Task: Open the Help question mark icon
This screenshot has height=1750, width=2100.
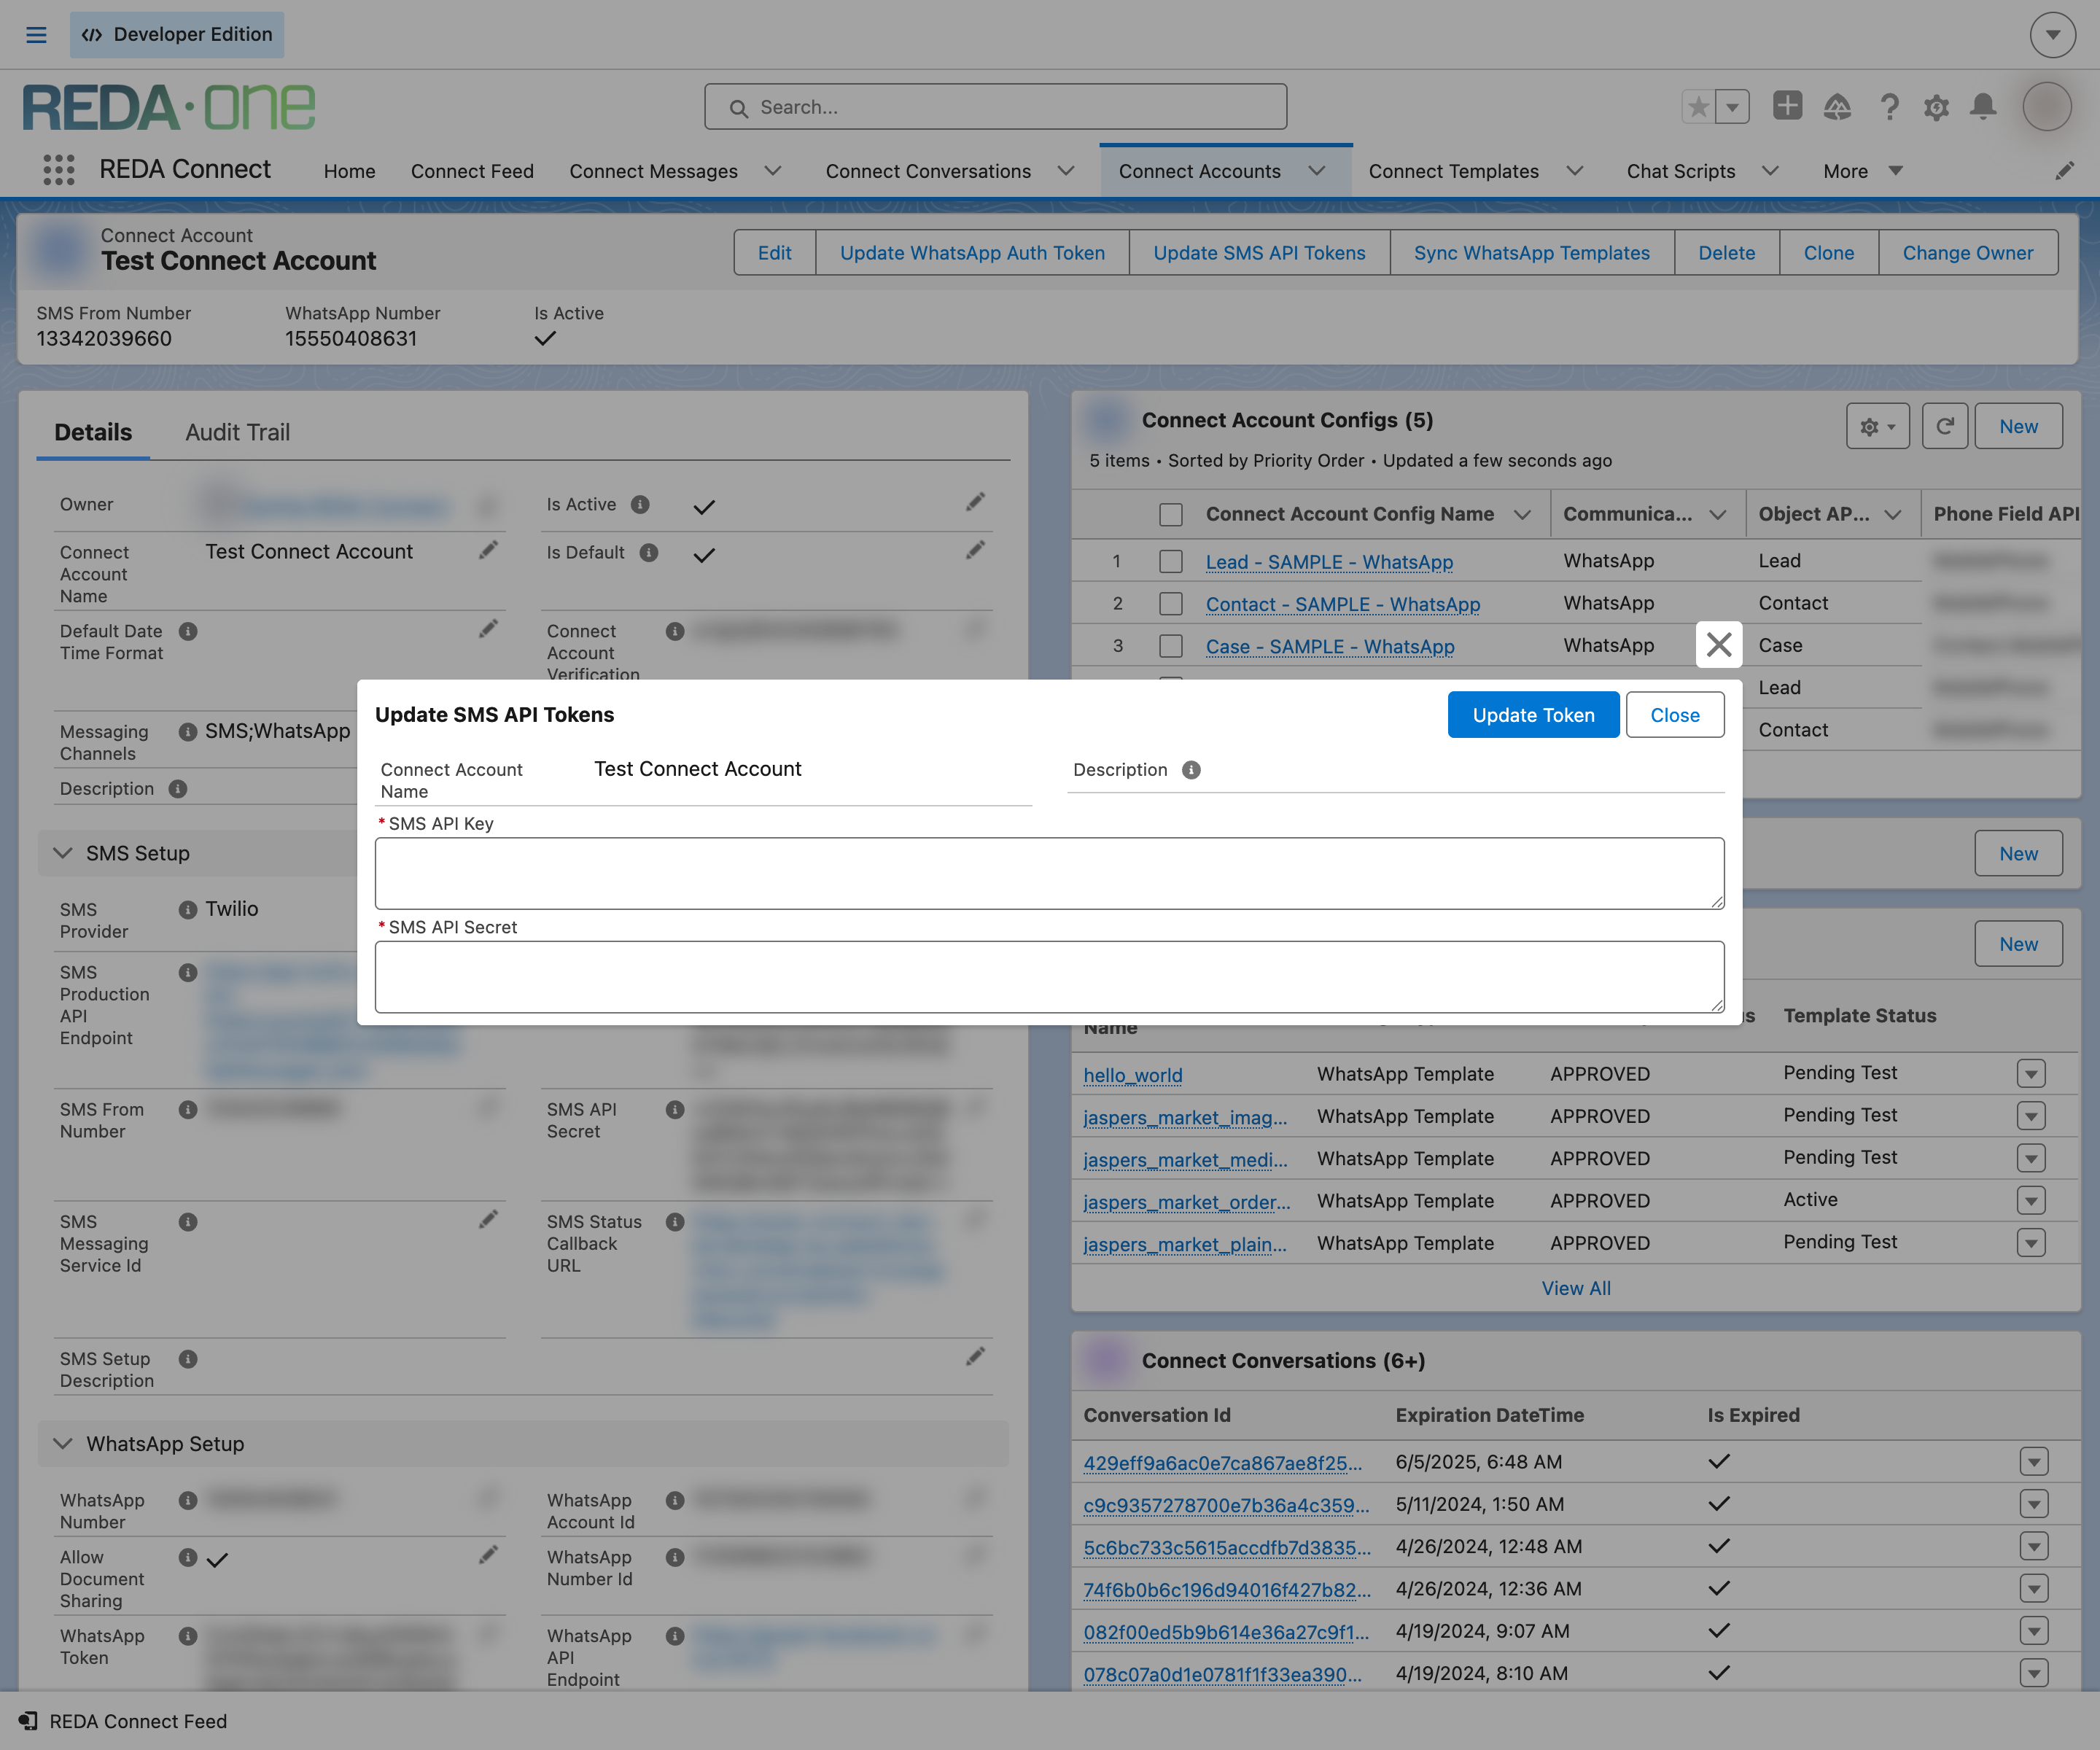Action: pyautogui.click(x=1889, y=106)
